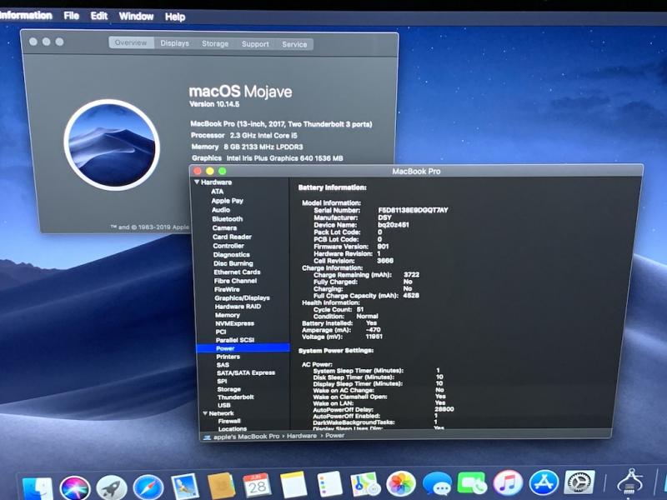
Task: Select Diagnostics in the sidebar
Action: coord(232,255)
